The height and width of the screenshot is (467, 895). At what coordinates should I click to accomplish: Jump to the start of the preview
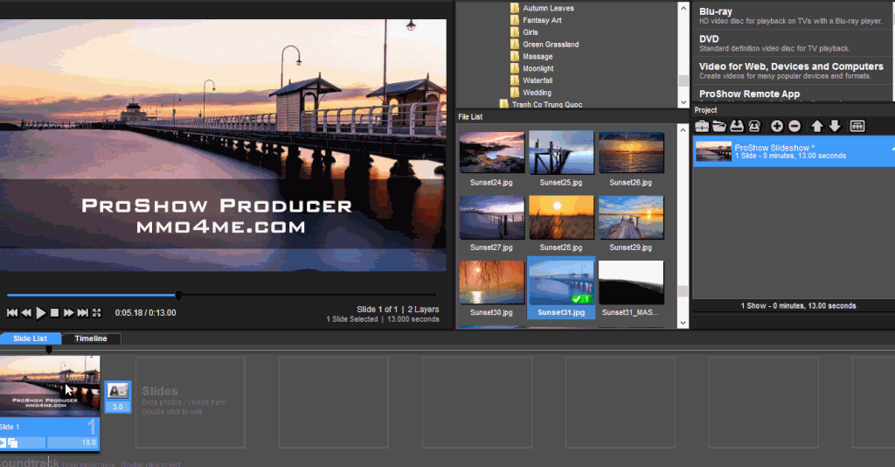(12, 313)
